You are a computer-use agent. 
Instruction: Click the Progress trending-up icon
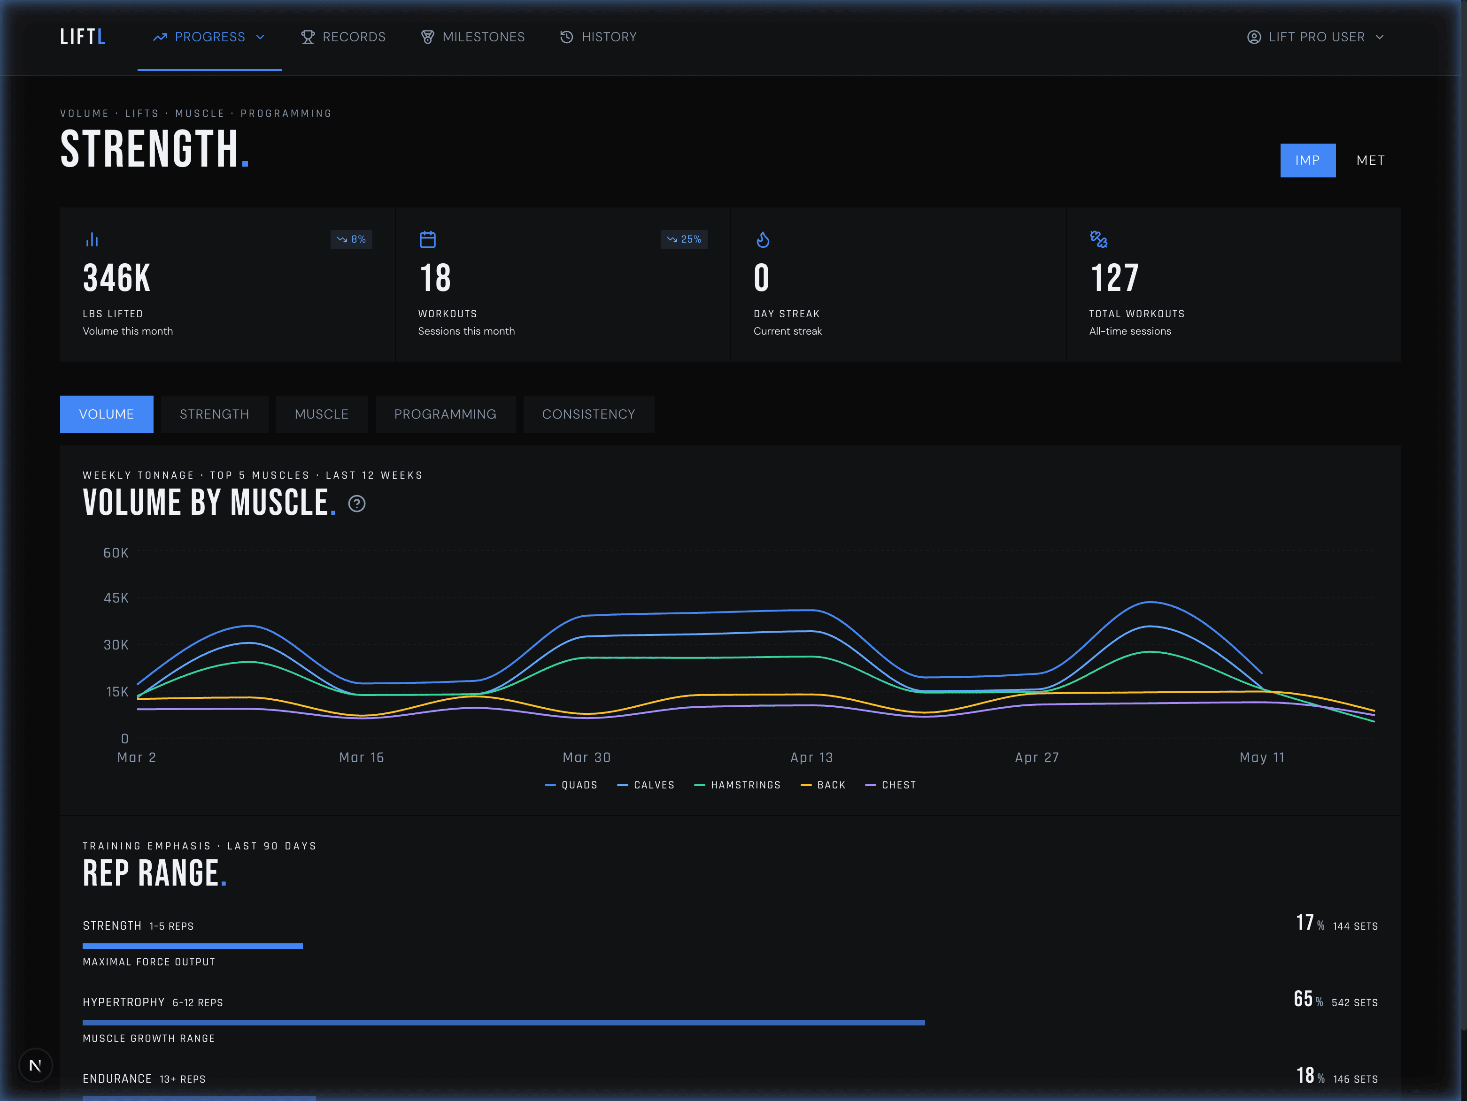click(x=160, y=37)
